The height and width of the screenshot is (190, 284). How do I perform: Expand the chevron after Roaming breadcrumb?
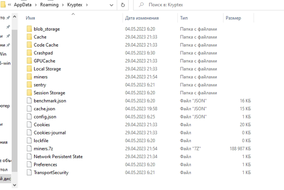[x=63, y=5]
